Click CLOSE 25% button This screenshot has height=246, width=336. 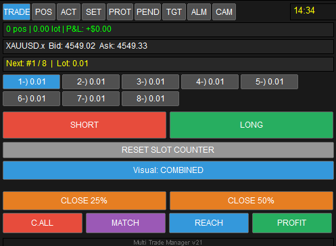pos(85,201)
